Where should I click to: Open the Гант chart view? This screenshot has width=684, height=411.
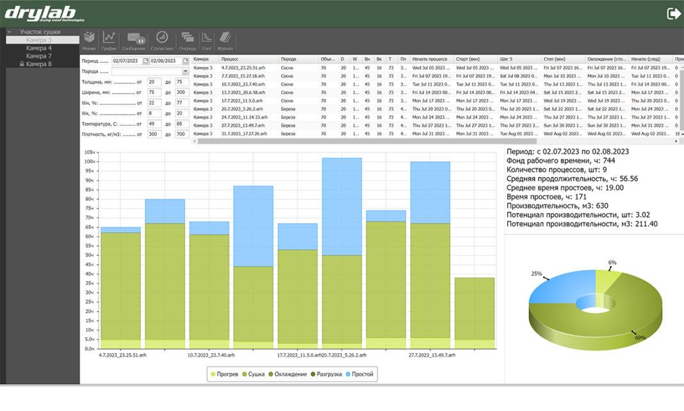[207, 40]
